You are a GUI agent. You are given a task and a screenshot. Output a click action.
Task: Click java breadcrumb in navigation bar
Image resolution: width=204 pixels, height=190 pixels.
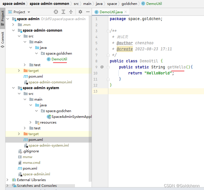tap(99, 4)
